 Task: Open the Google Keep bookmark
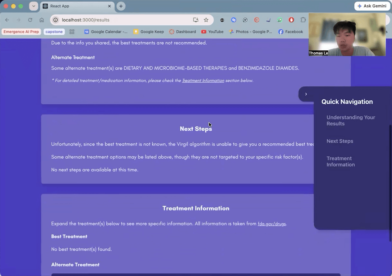coord(149,32)
